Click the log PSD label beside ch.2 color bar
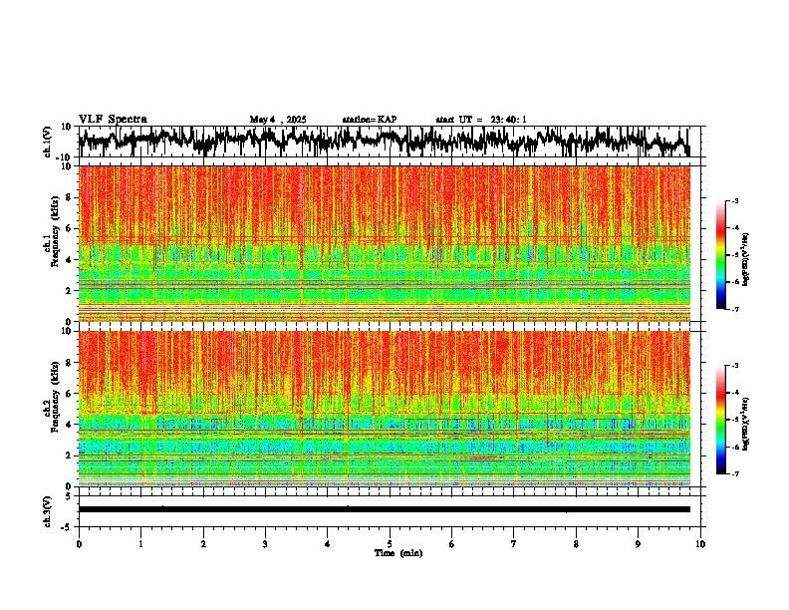 pos(746,424)
